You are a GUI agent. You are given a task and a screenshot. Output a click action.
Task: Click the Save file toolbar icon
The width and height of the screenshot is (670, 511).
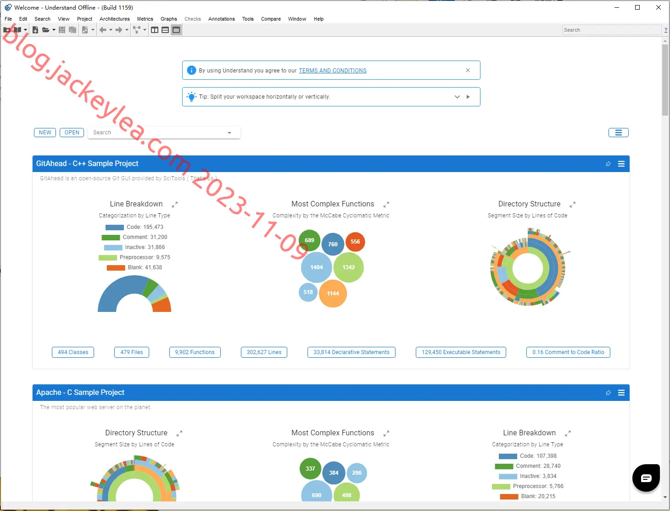[x=62, y=30]
